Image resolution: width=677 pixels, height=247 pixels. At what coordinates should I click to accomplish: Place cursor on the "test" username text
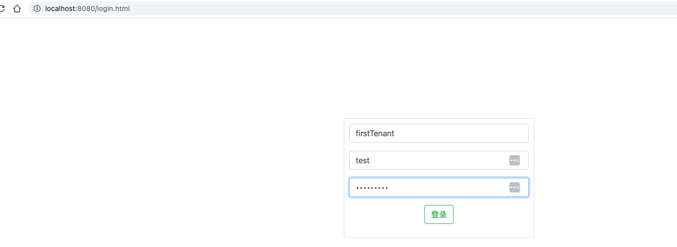[x=362, y=160]
